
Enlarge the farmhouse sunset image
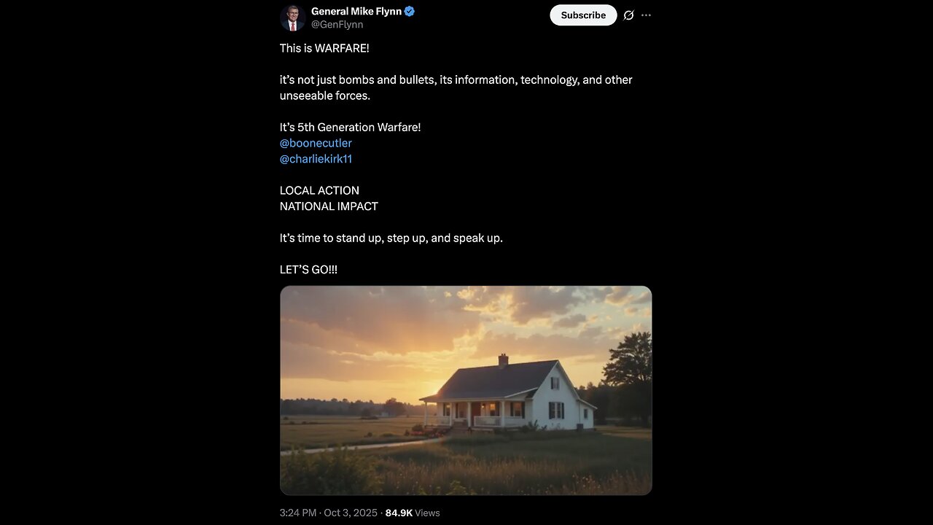pyautogui.click(x=466, y=390)
